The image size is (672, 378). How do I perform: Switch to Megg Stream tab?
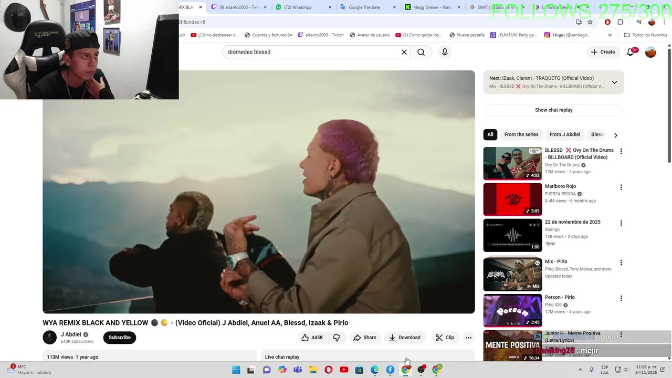pos(433,7)
